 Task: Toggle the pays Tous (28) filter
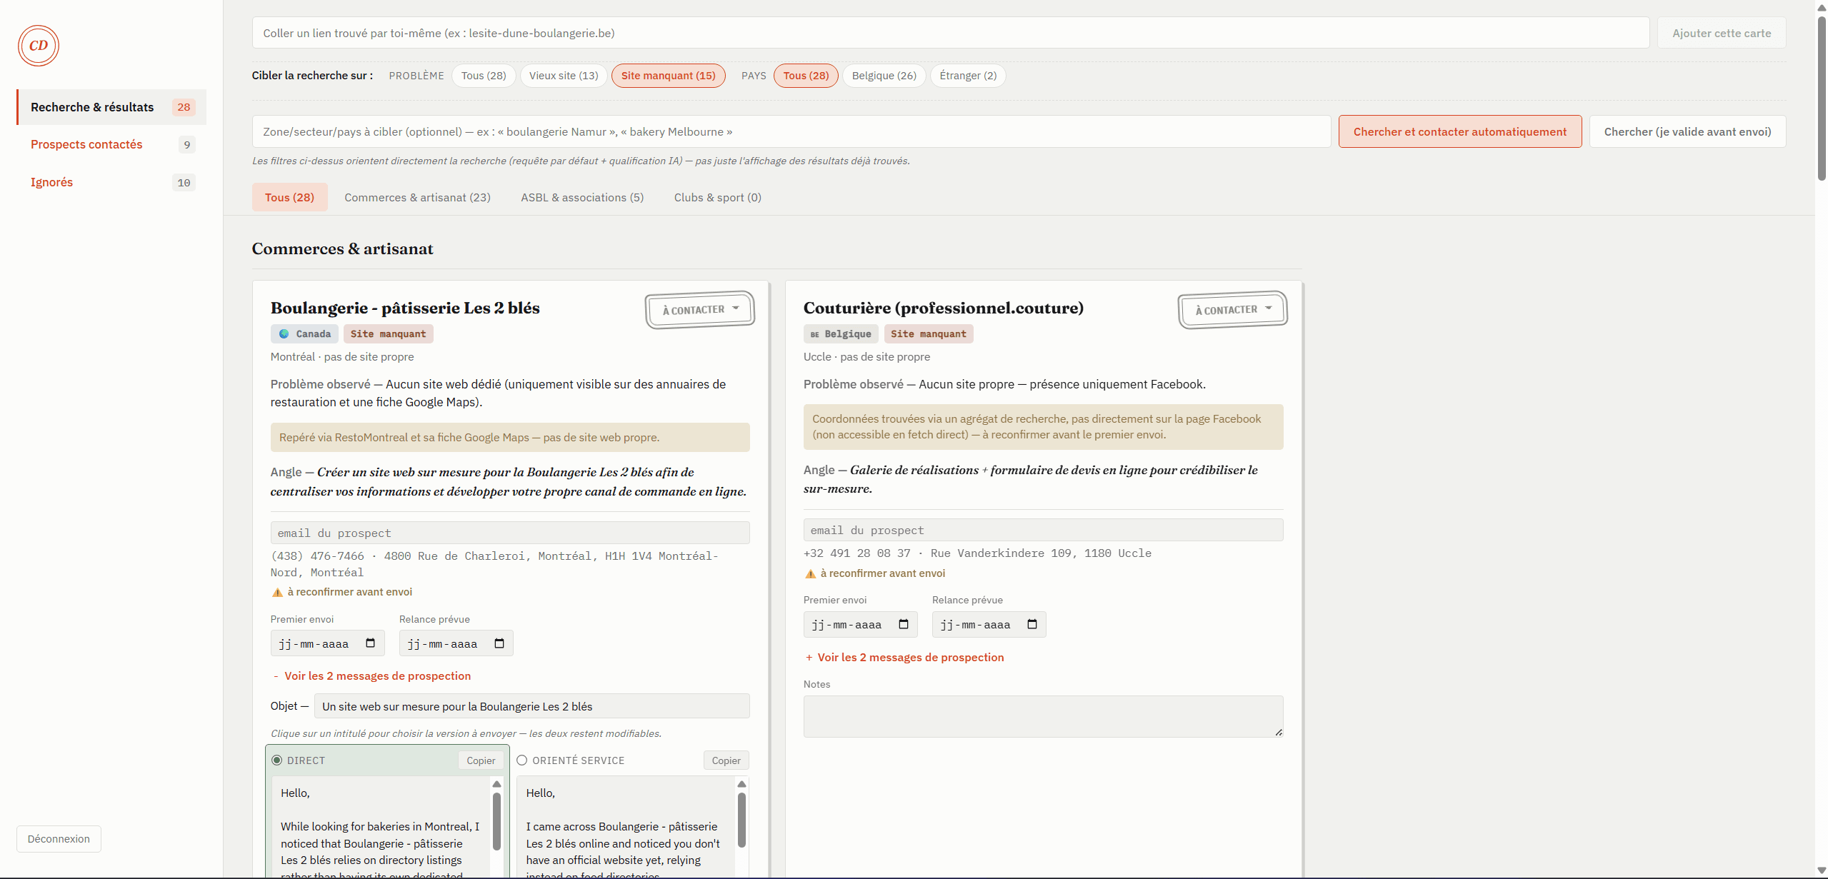(806, 76)
